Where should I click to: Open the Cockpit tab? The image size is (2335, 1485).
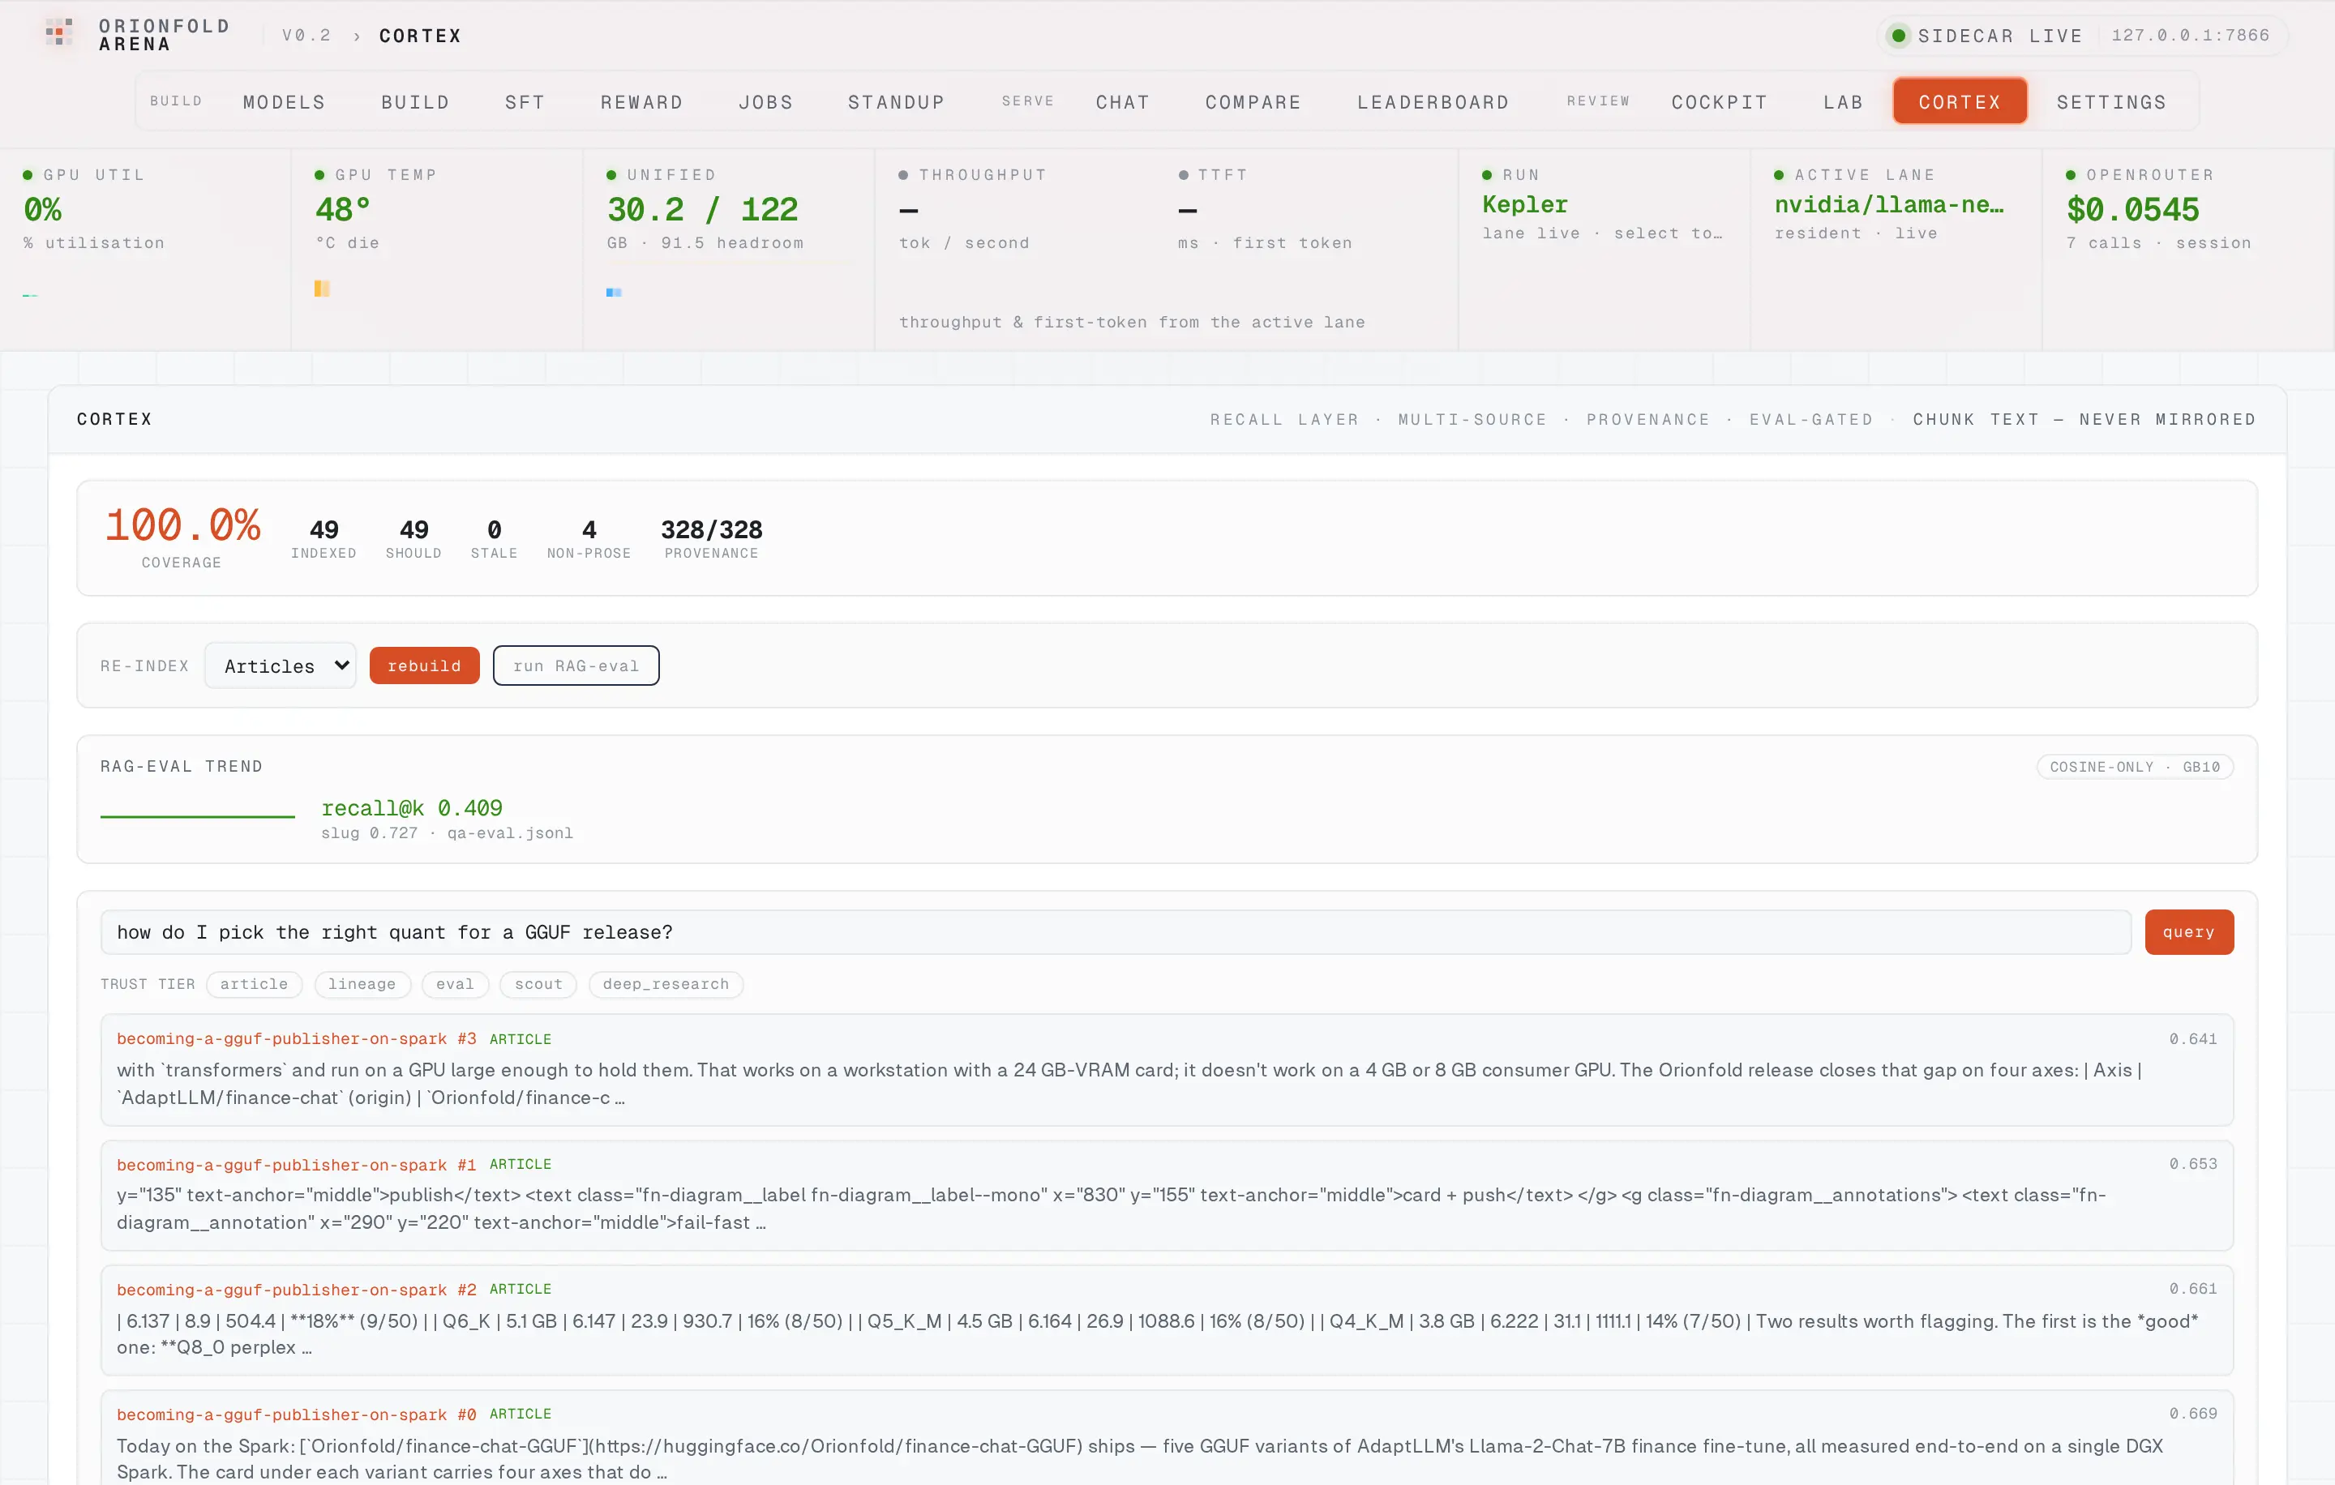click(1720, 102)
